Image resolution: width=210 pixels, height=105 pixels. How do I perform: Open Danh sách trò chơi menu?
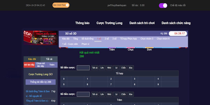coord(142,23)
